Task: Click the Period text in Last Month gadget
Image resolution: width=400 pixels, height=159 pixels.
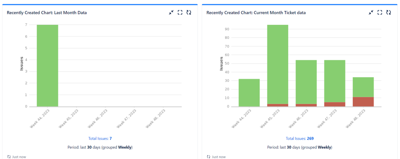Action: coord(100,147)
